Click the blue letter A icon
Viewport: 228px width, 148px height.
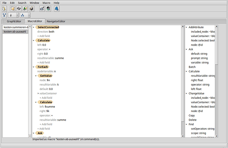coord(57,9)
